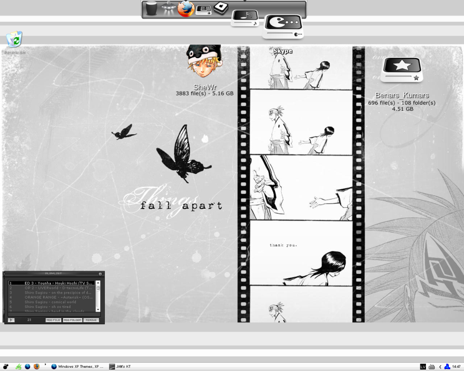This screenshot has width=464, height=371.
Task: Click the Add File button
Action: (x=53, y=320)
